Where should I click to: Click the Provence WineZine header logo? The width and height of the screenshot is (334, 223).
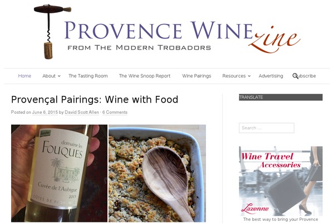tap(167, 32)
